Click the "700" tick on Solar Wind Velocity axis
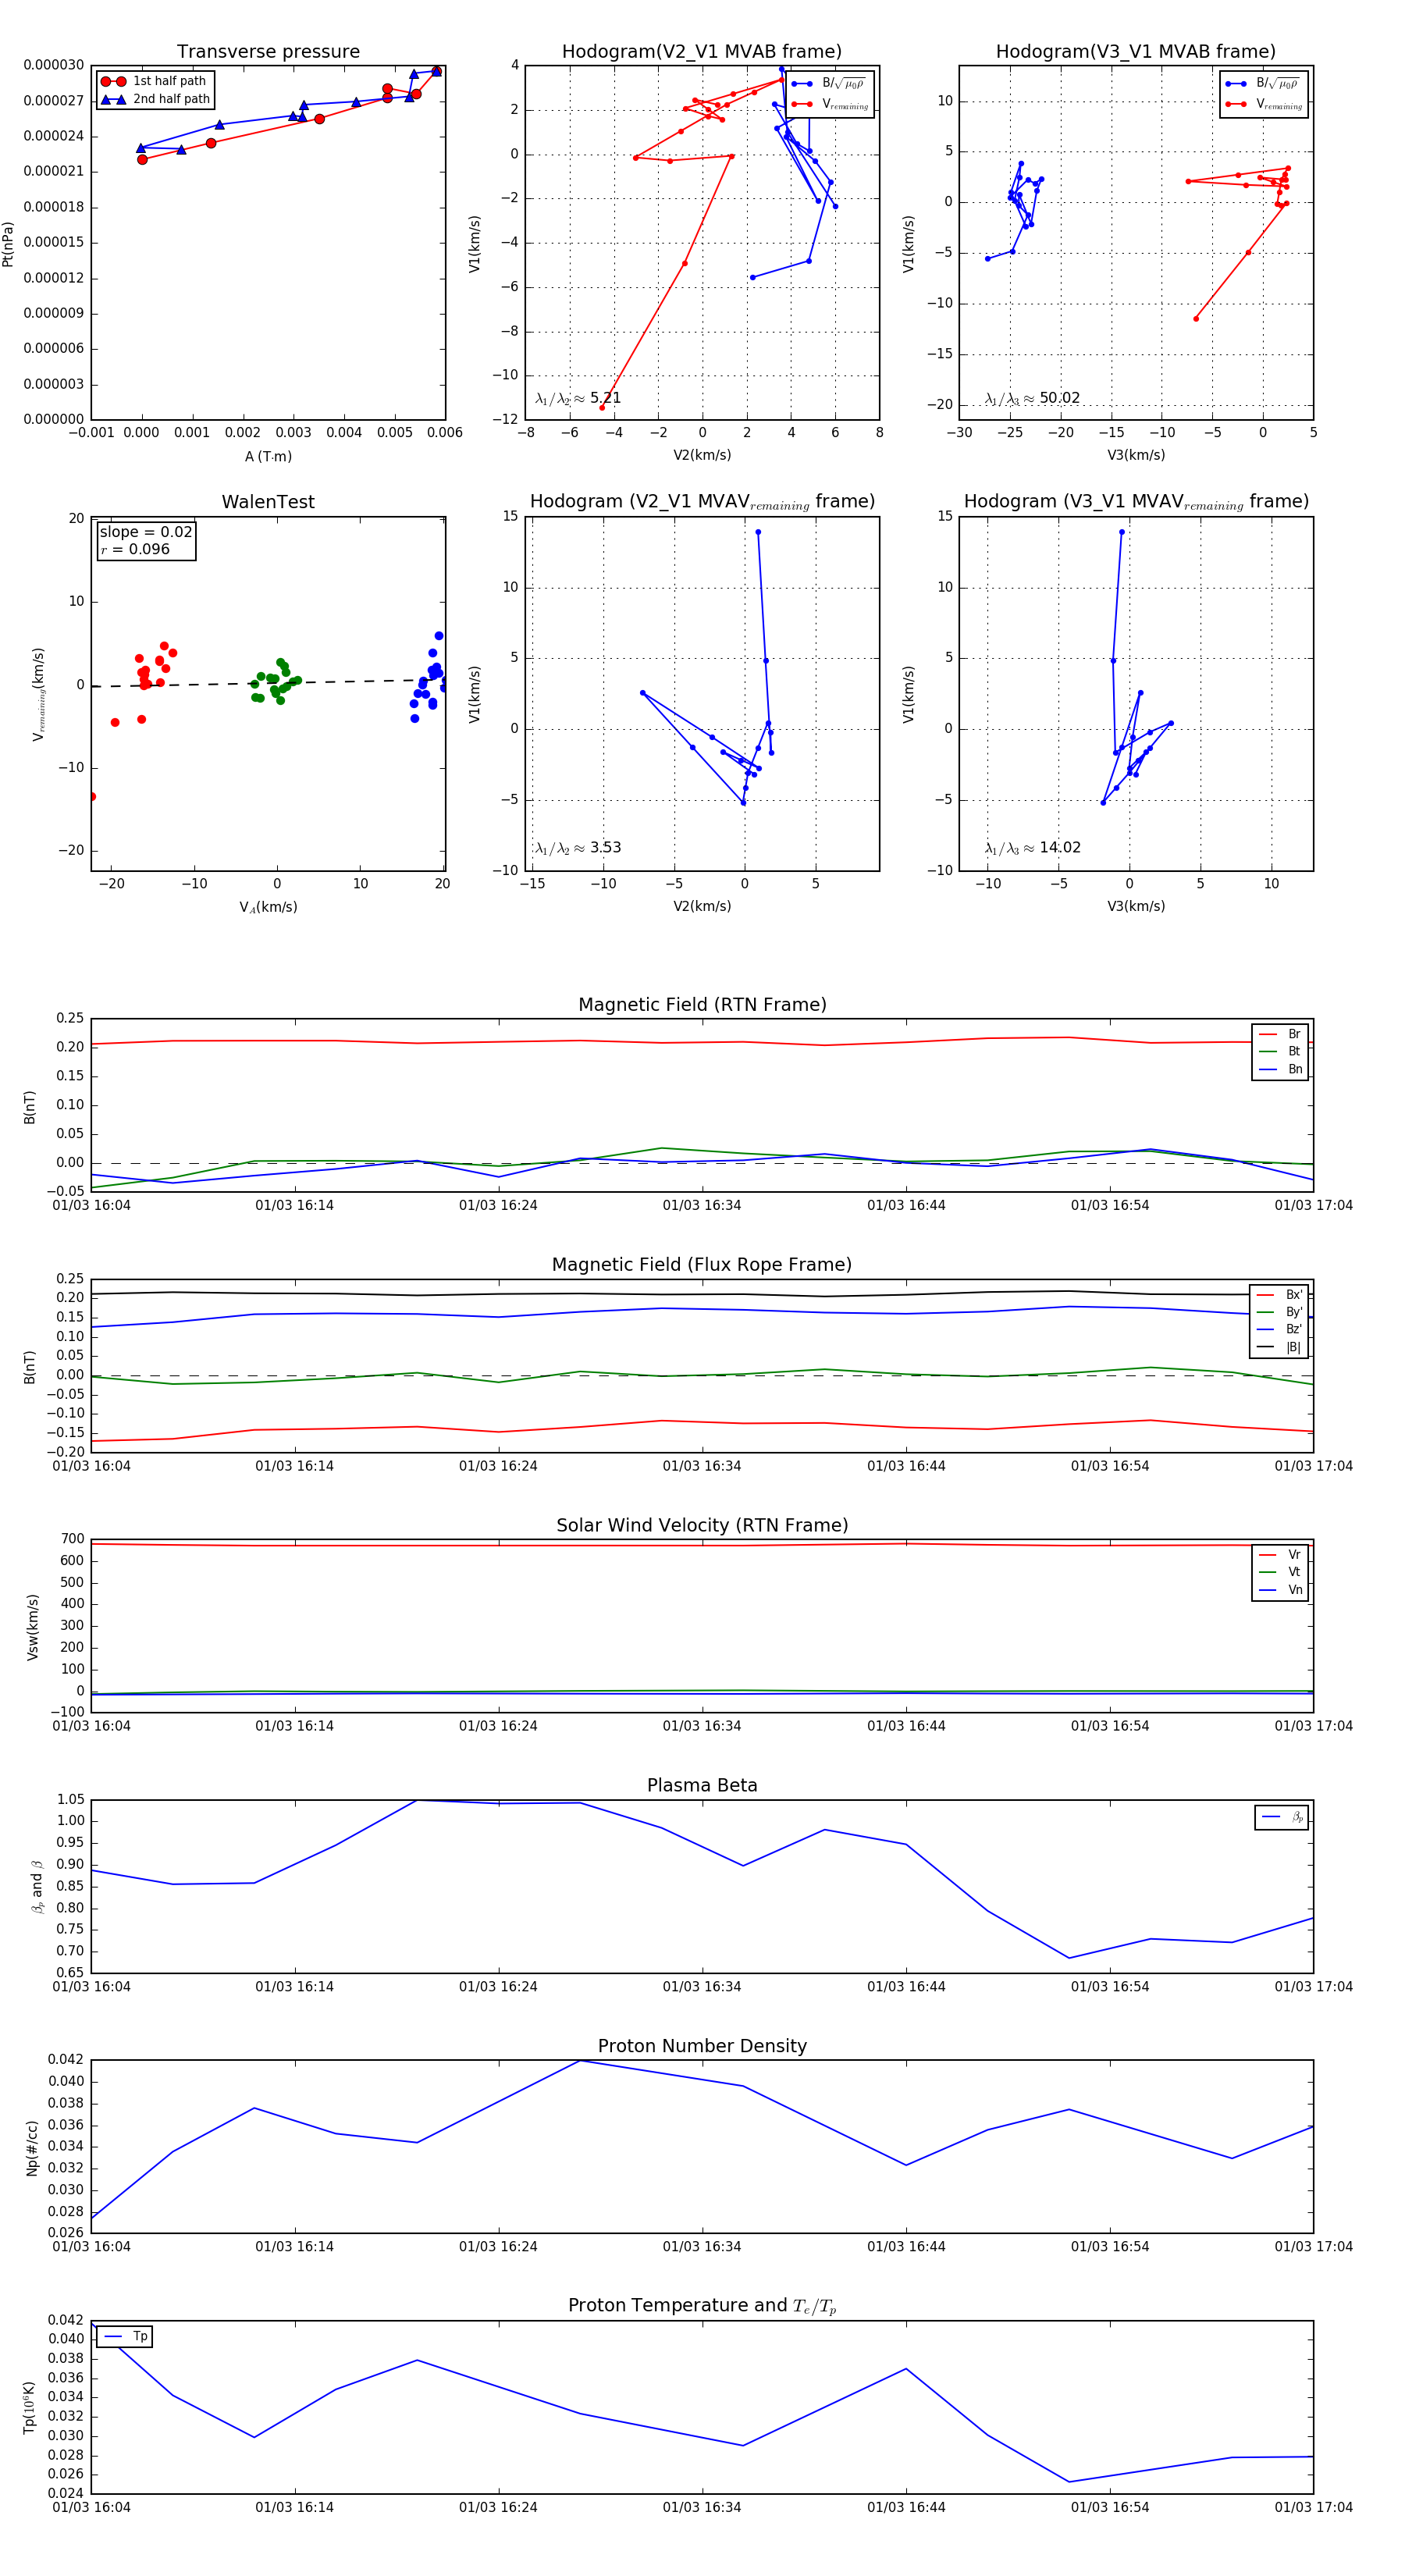1405x2576 pixels. (73, 1539)
